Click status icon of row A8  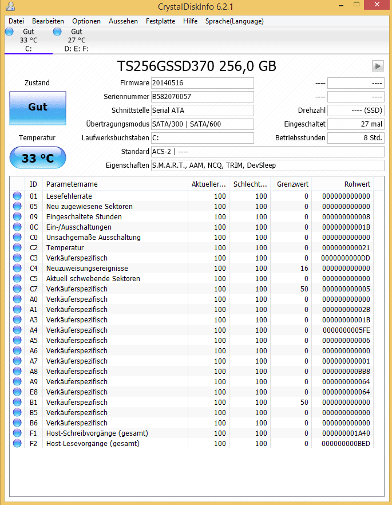click(17, 372)
